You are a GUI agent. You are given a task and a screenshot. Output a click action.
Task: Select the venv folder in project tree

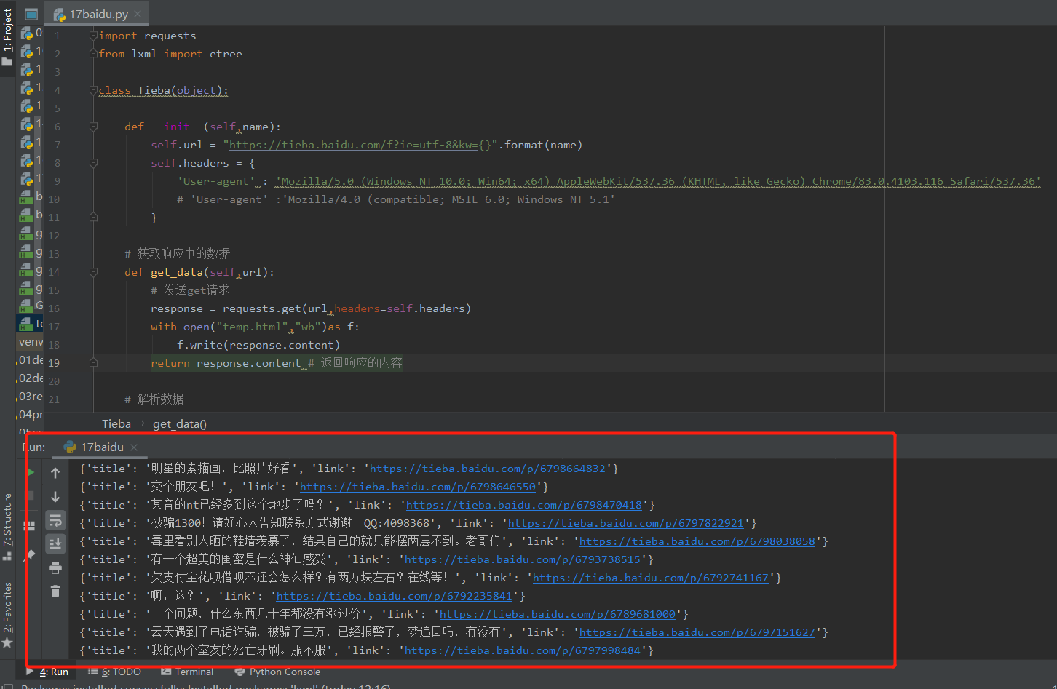pos(31,342)
